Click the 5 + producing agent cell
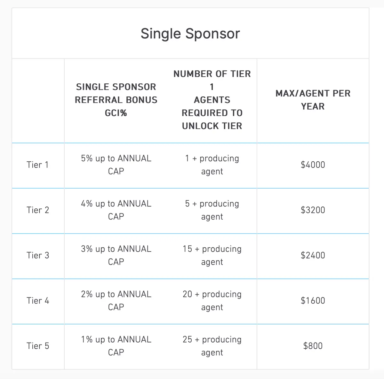The height and width of the screenshot is (379, 384). coord(212,210)
